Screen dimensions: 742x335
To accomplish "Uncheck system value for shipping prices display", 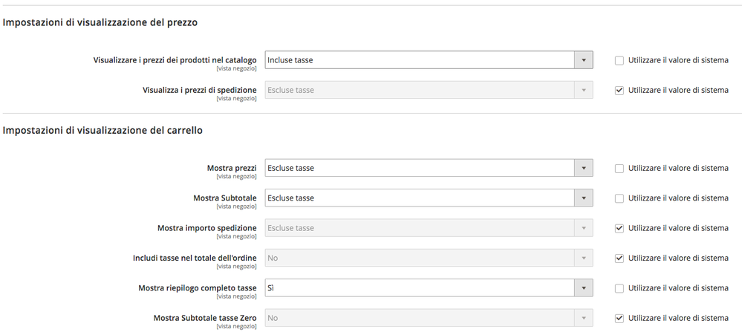I will tap(619, 90).
